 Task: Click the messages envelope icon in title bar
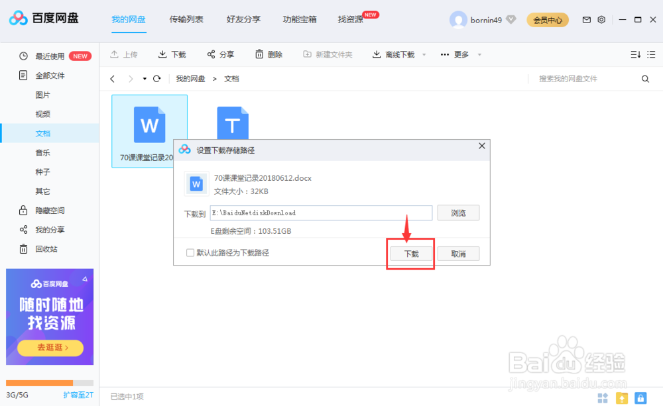(x=586, y=20)
